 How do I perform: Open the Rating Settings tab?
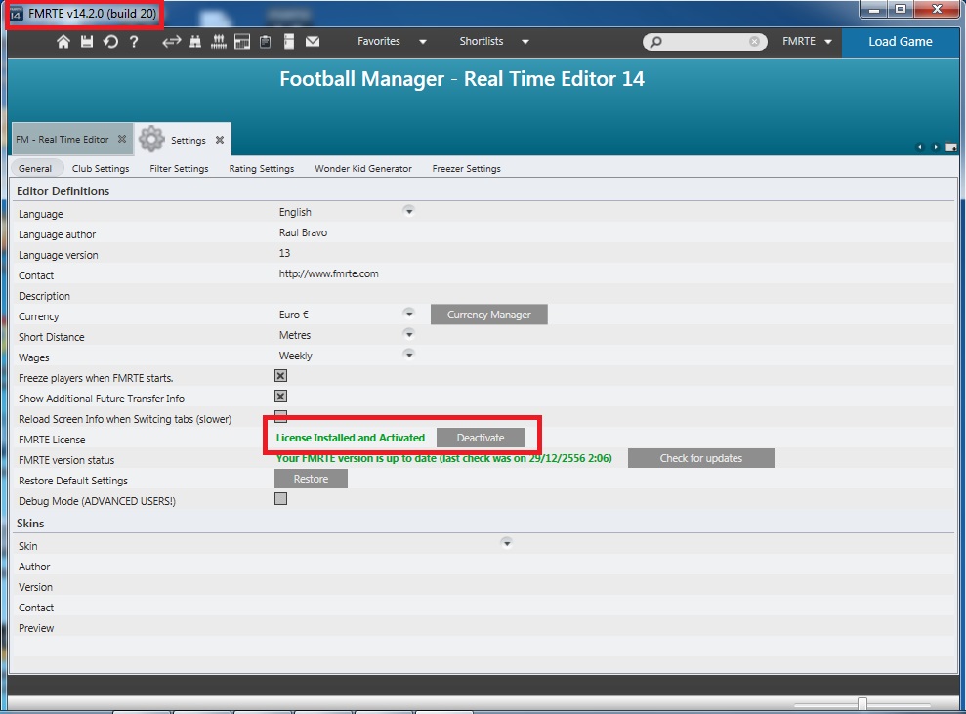261,168
